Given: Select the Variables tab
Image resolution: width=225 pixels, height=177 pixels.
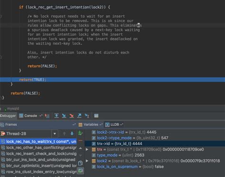Looking at the screenshot, I should 91,125.
